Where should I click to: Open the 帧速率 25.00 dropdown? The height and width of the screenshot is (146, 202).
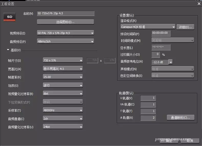(x=63, y=77)
